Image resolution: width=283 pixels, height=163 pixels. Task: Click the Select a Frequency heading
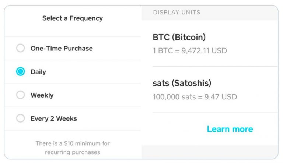click(x=73, y=18)
